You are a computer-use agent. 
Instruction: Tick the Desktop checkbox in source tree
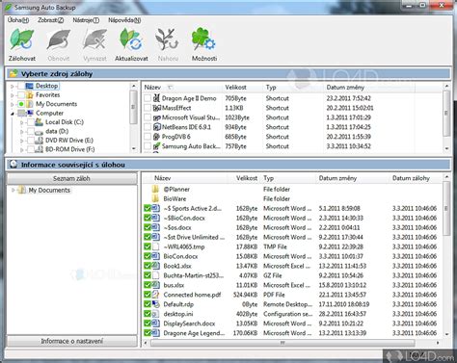coord(21,86)
